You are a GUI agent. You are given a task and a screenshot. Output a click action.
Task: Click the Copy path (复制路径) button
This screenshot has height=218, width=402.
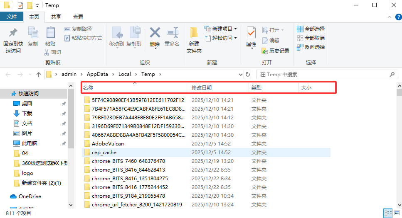tap(78, 29)
